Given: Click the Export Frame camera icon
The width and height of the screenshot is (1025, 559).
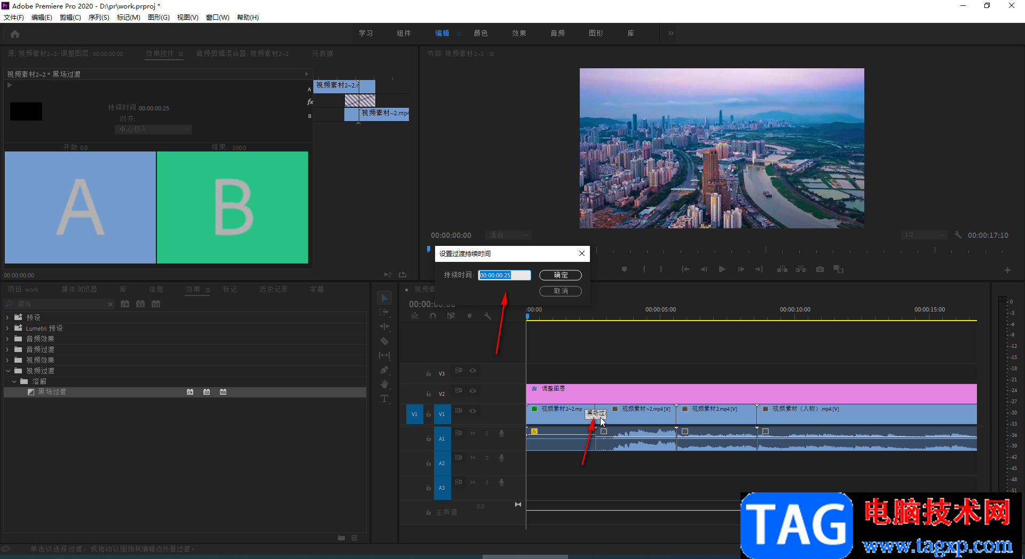Looking at the screenshot, I should click(820, 269).
